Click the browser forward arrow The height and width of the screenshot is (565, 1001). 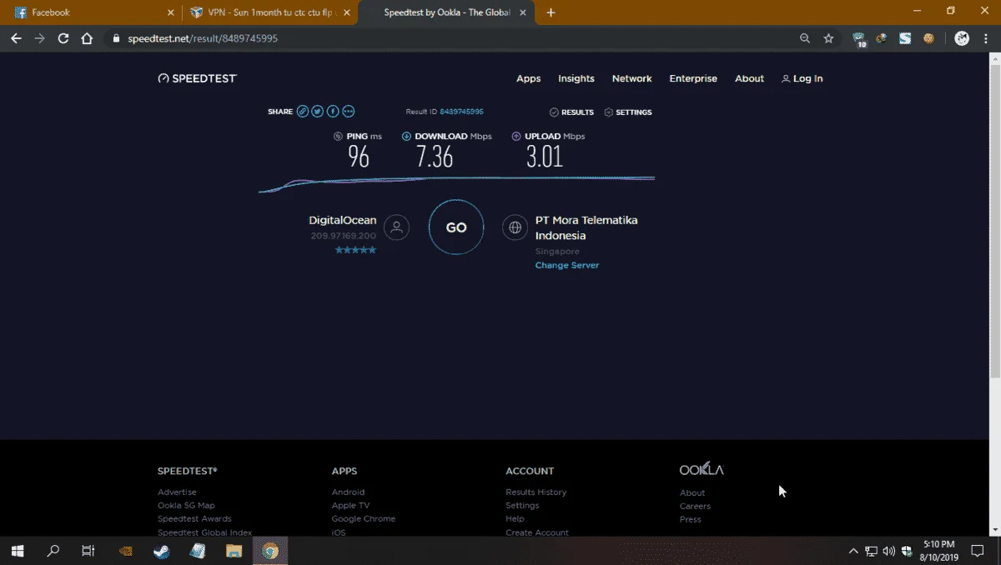(x=39, y=38)
